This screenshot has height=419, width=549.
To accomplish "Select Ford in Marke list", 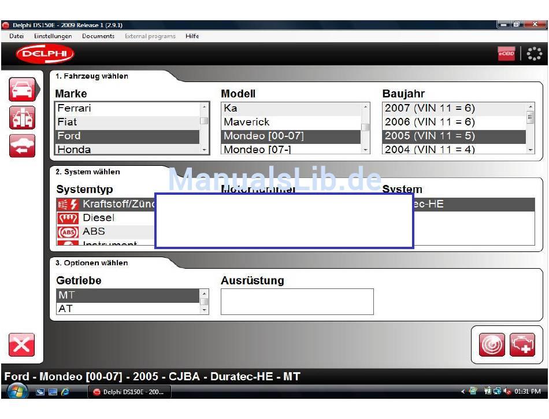I will point(128,136).
